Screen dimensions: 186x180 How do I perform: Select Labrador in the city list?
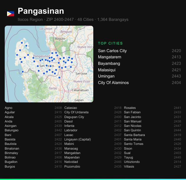93,130
